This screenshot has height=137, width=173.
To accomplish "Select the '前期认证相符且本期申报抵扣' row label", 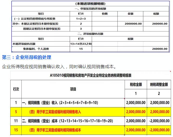I will point(42,29).
